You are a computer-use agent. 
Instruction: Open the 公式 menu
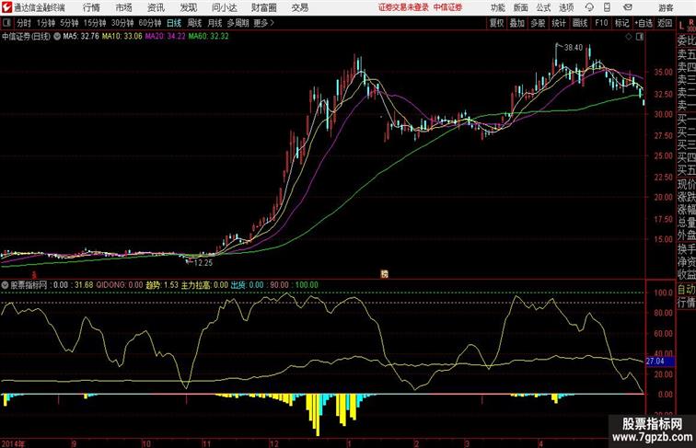543,7
